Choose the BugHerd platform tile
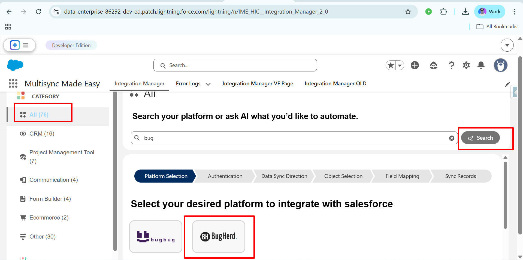The width and height of the screenshot is (523, 260). tap(219, 236)
